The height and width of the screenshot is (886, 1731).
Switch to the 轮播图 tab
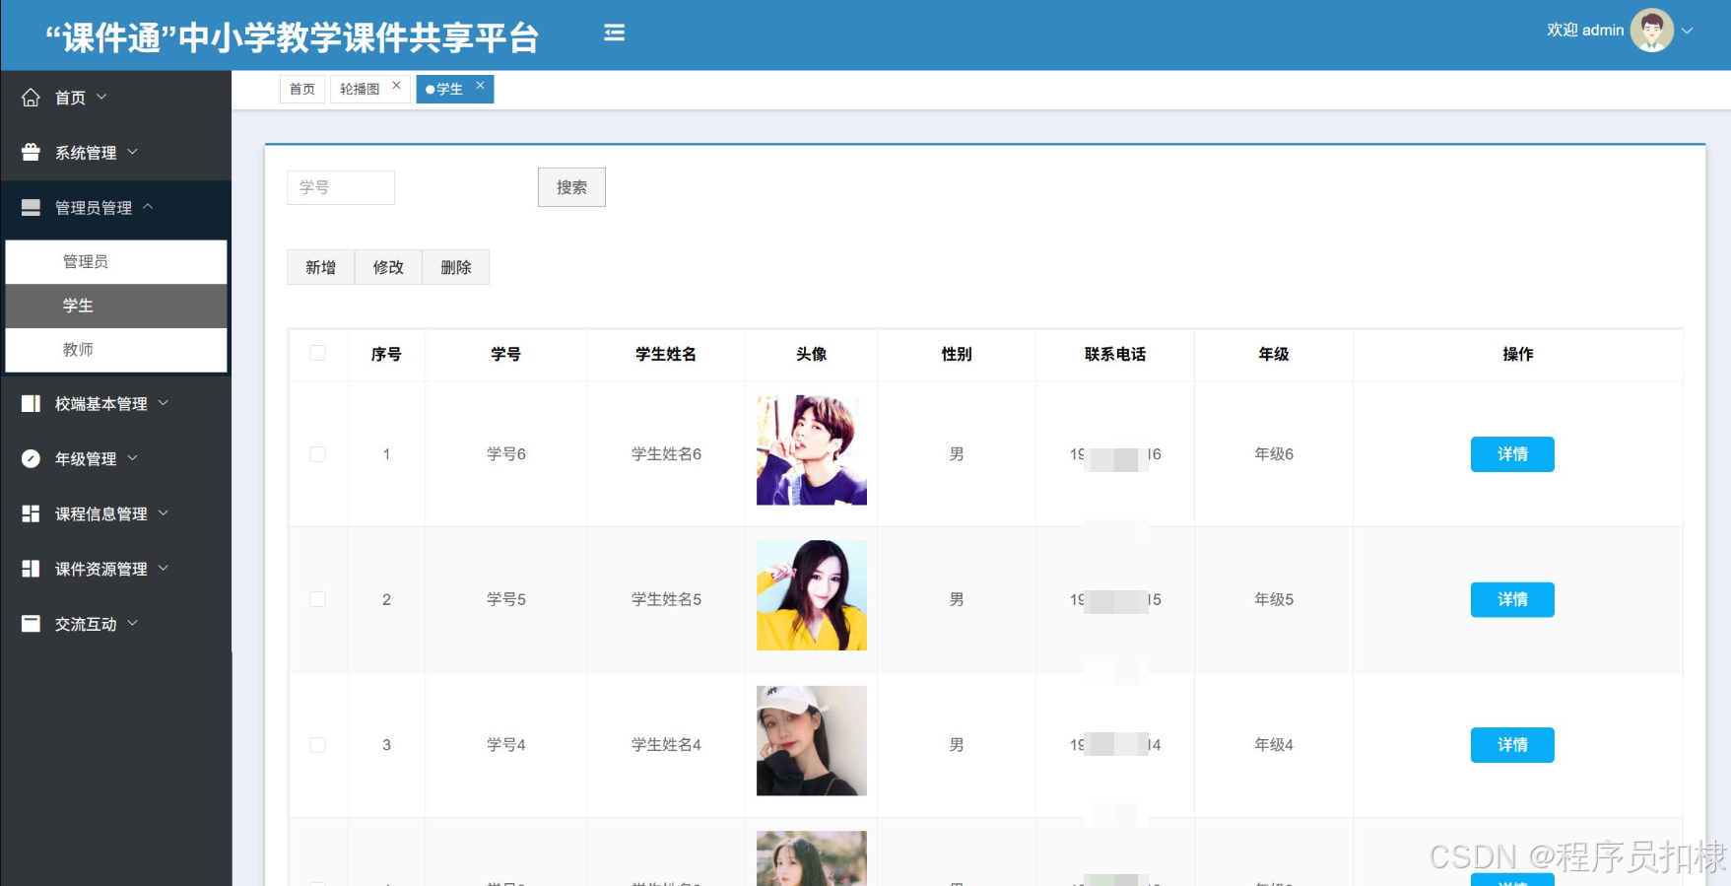[360, 89]
